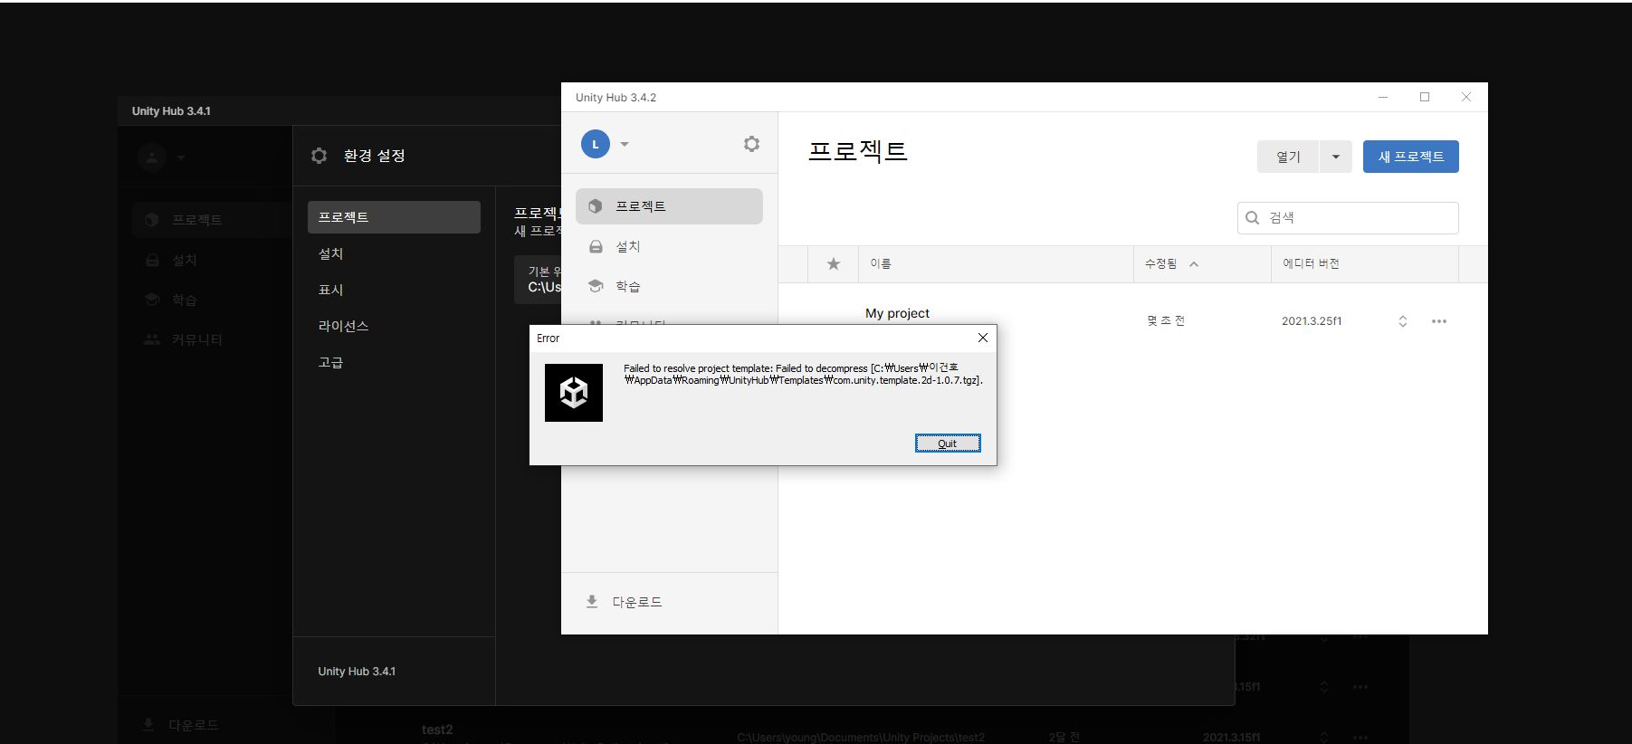Click the blue L account avatar
The height and width of the screenshot is (744, 1632).
tap(596, 144)
